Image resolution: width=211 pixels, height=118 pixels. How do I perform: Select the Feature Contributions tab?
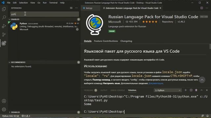pos(106,41)
